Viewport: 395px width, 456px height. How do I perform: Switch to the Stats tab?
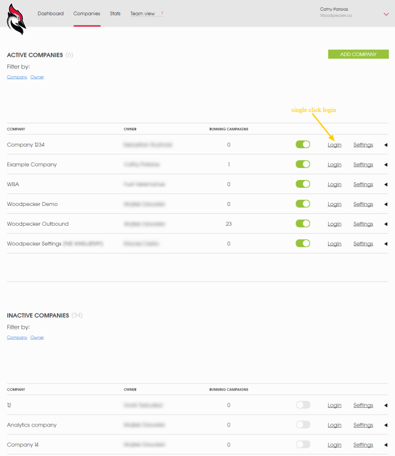(115, 14)
